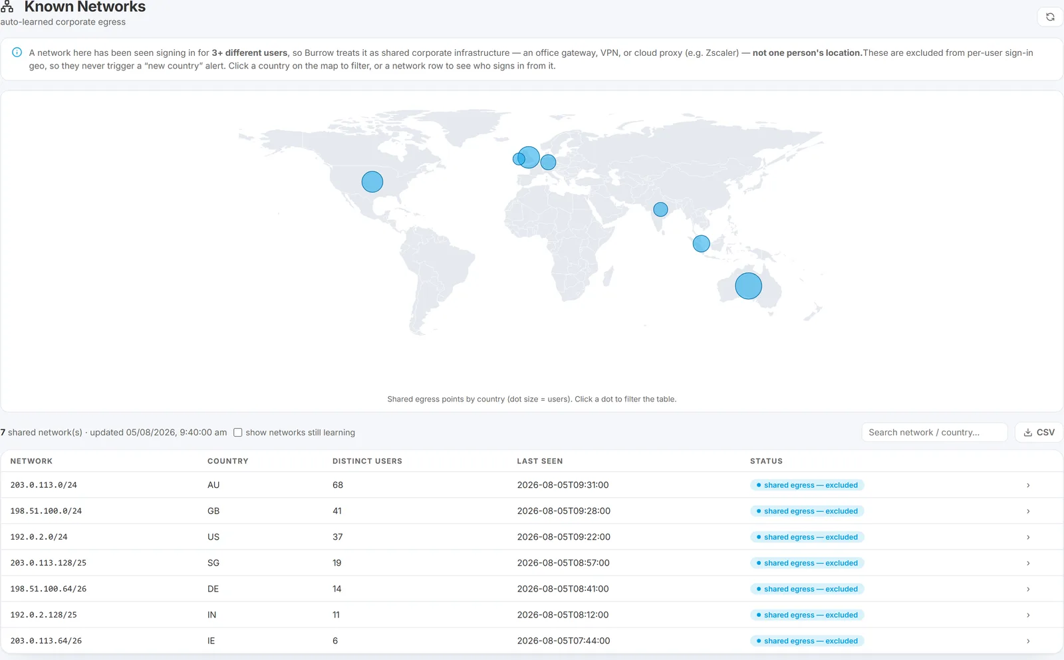Click the status badge in the IE row

pos(807,641)
